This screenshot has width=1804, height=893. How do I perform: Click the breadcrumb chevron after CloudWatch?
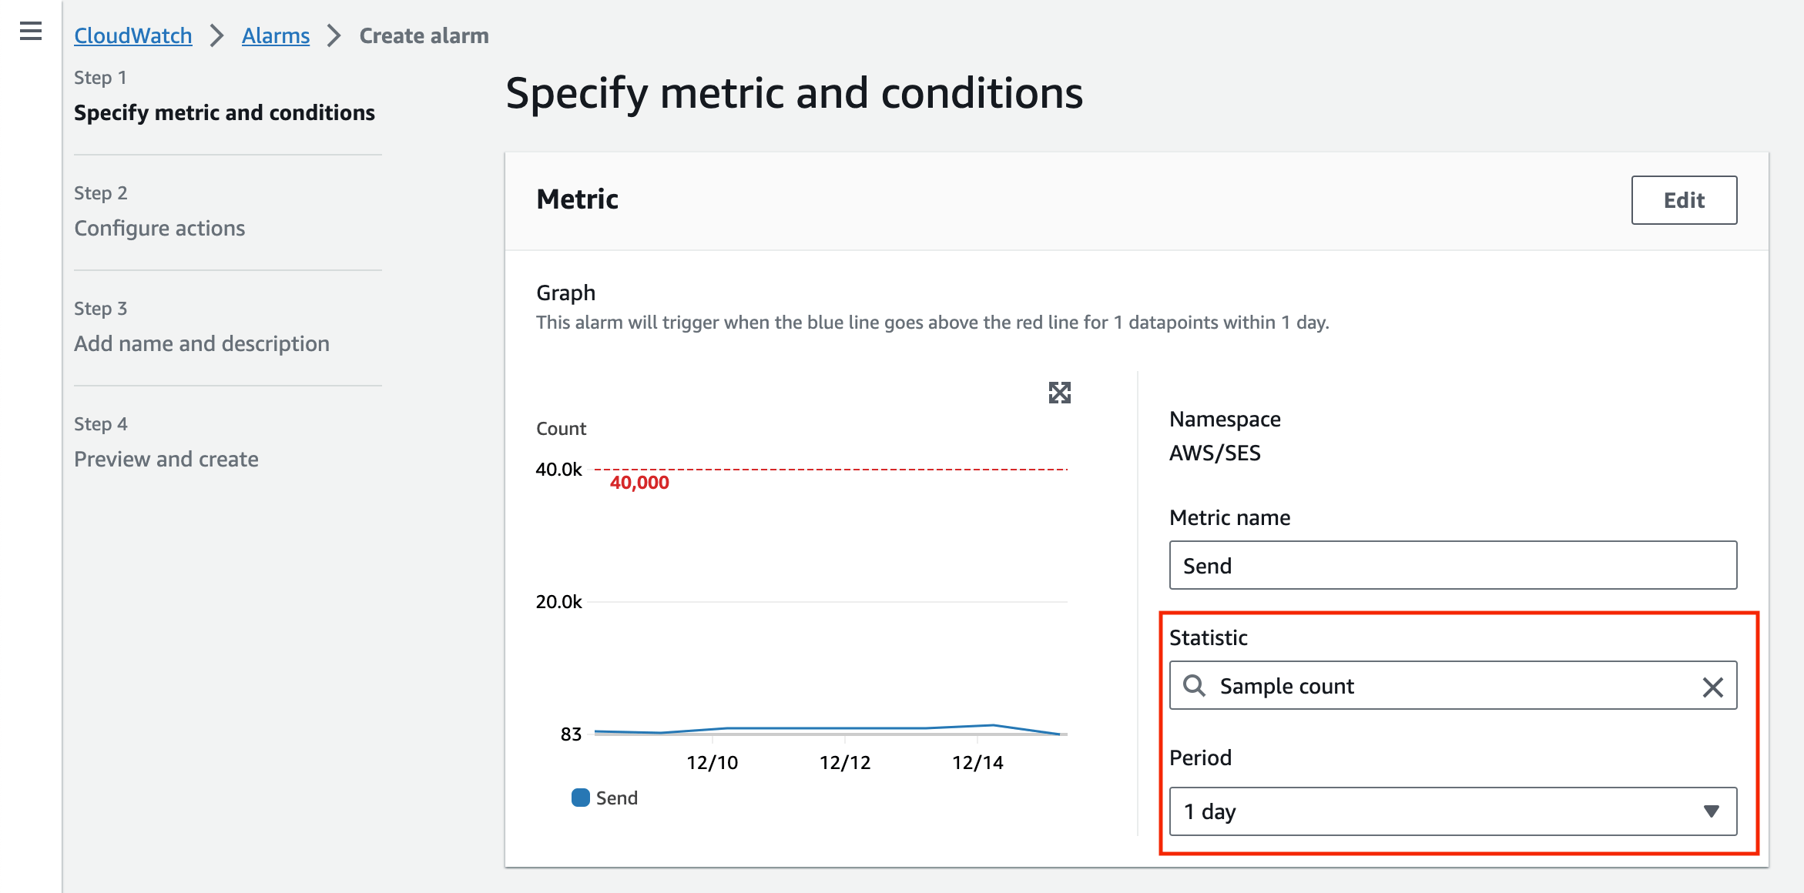218,35
